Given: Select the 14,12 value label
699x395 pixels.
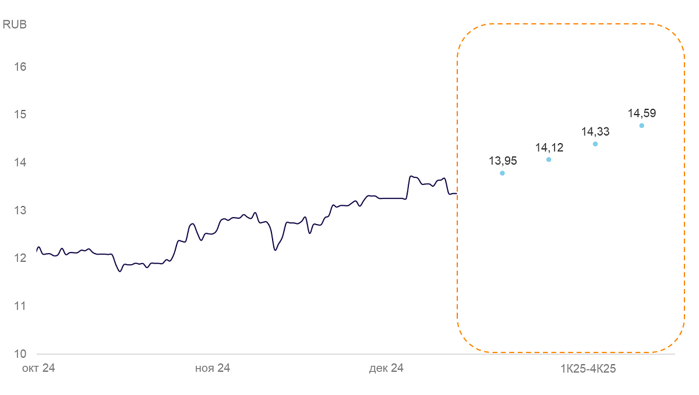Looking at the screenshot, I should [x=549, y=147].
